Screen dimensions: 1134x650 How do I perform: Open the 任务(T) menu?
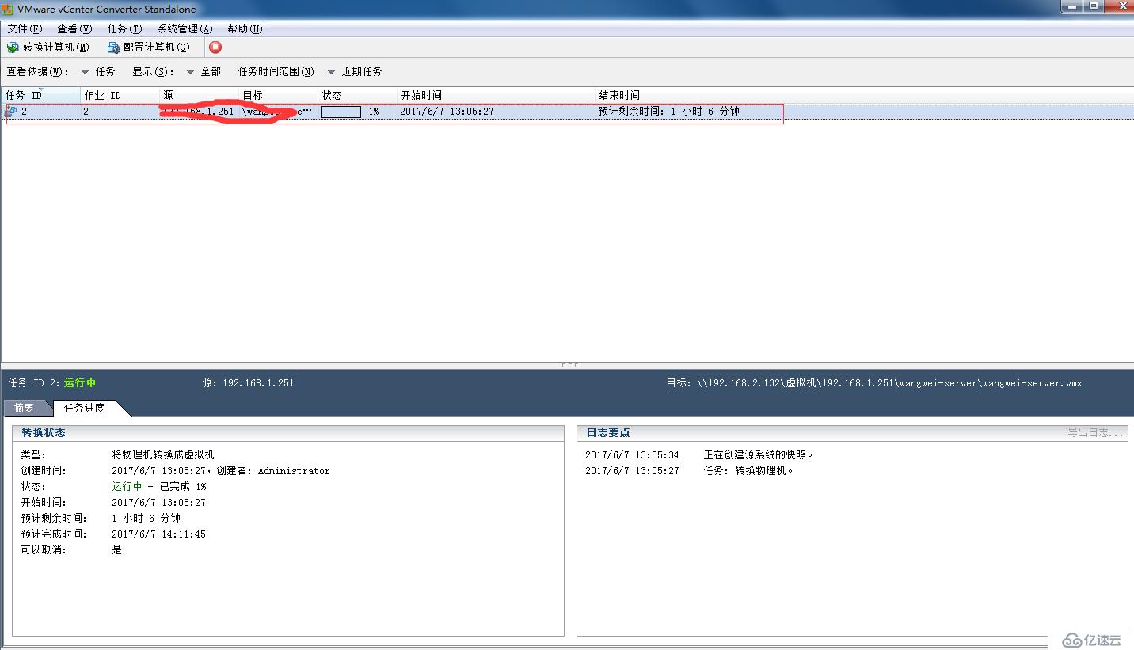click(x=125, y=29)
